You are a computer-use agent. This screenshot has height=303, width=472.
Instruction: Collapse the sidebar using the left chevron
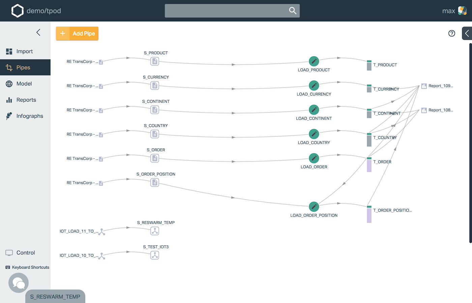coord(38,32)
